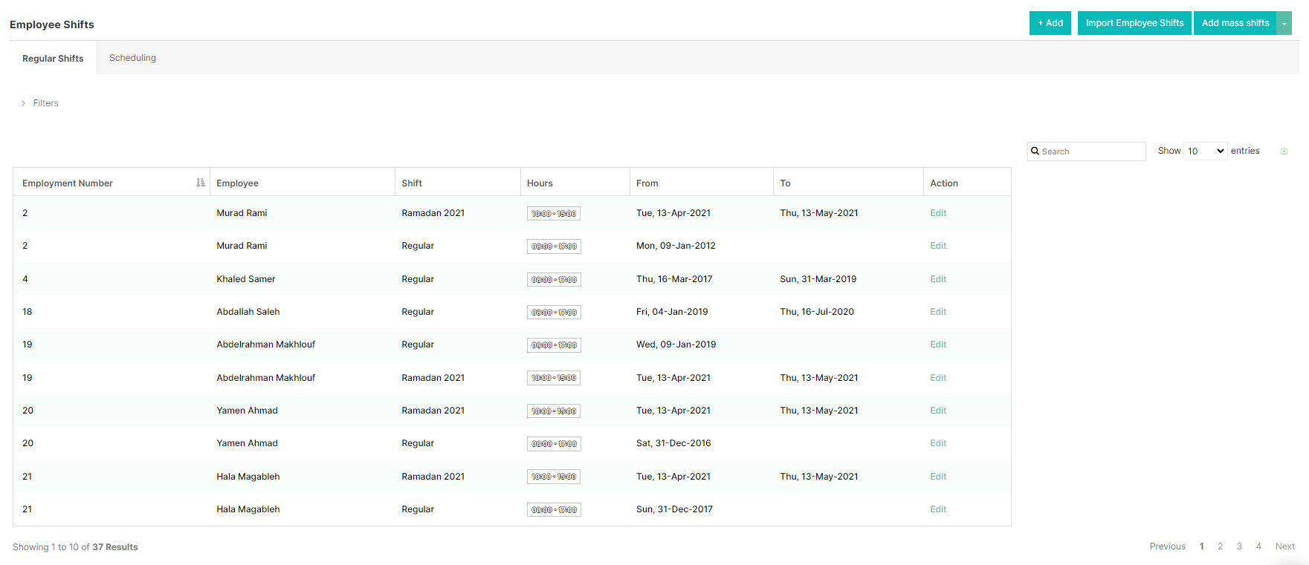Go to page 2 of results
The image size is (1309, 565).
pos(1220,546)
